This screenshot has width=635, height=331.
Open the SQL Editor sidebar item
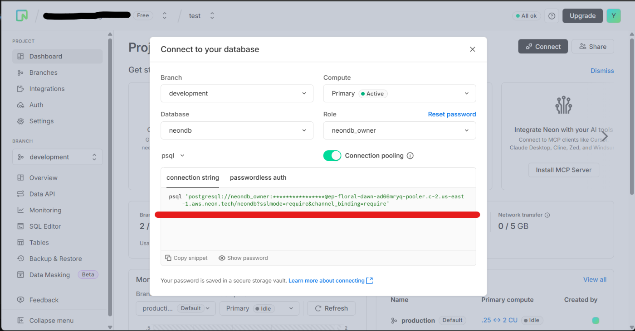click(x=45, y=226)
